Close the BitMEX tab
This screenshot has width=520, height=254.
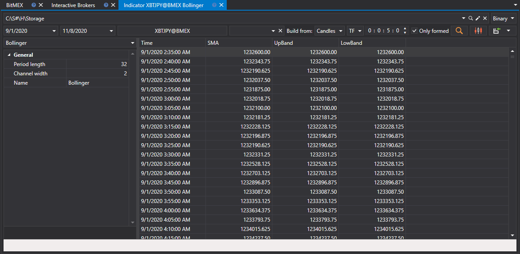click(41, 5)
